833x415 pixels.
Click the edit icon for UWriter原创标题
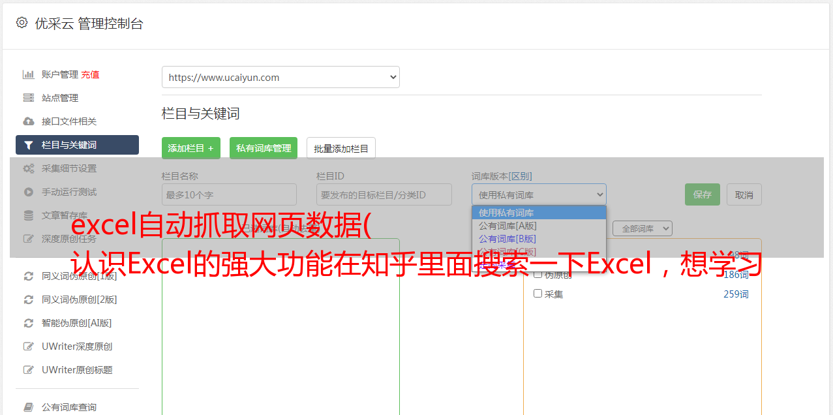pyautogui.click(x=29, y=370)
